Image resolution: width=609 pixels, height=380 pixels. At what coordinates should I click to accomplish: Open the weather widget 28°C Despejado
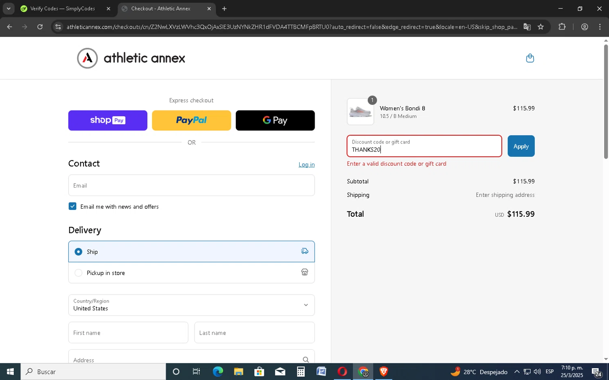click(x=479, y=371)
